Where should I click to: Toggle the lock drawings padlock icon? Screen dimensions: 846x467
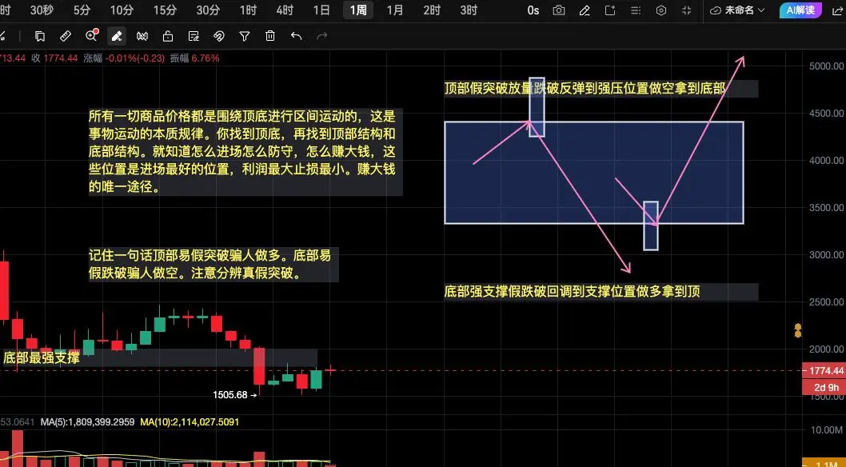tap(168, 36)
